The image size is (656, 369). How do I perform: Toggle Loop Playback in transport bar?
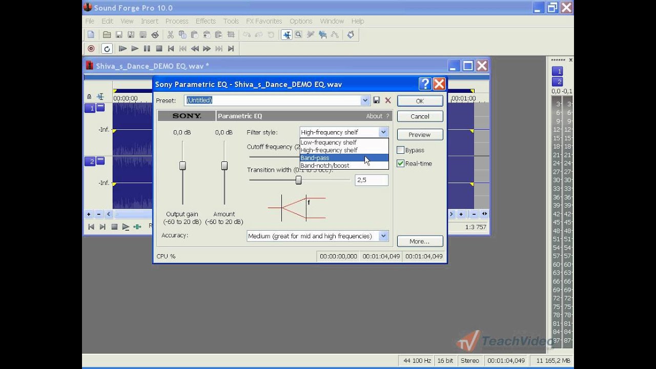click(107, 49)
